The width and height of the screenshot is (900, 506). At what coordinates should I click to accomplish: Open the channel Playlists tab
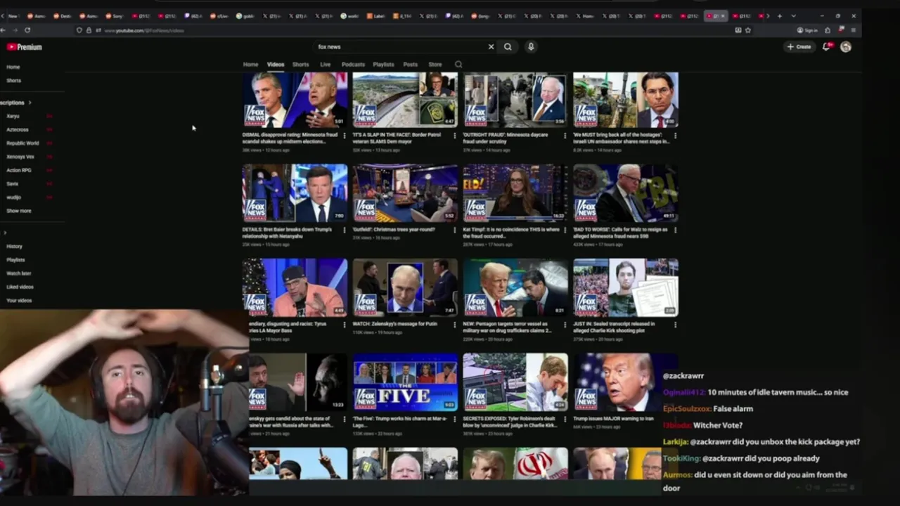pos(383,65)
